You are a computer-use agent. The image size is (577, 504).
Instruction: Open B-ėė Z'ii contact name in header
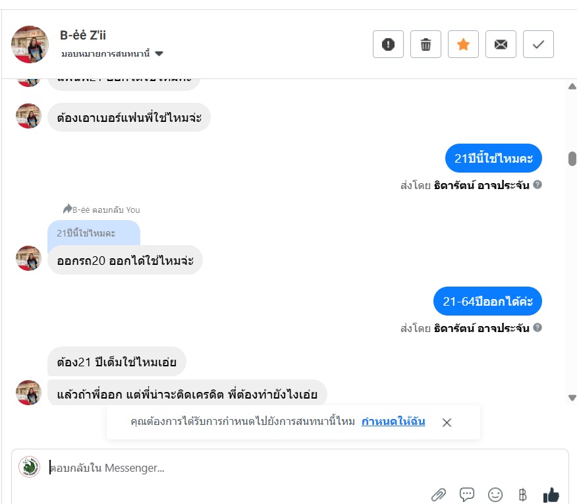point(83,36)
